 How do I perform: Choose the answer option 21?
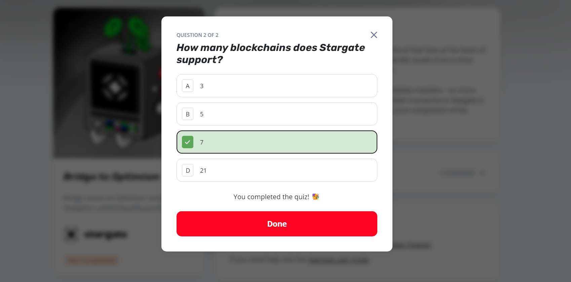(x=277, y=170)
